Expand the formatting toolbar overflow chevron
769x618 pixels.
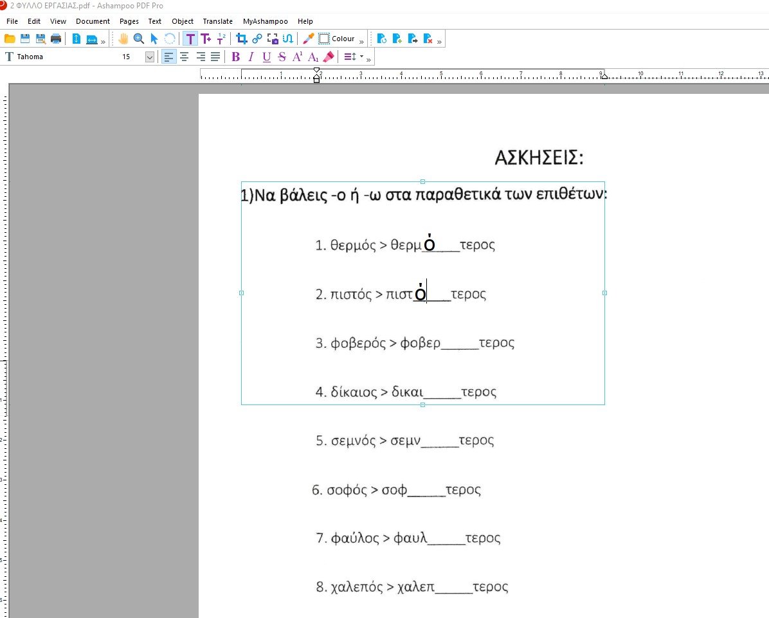369,60
